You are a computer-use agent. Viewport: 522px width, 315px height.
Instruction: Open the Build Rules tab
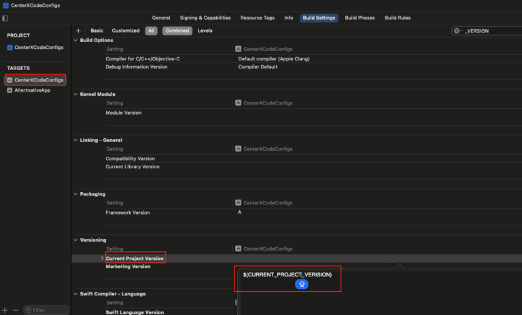[x=398, y=18]
